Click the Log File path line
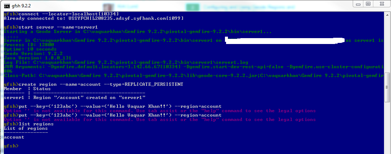The width and height of the screenshot is (391, 154). tap(126, 62)
